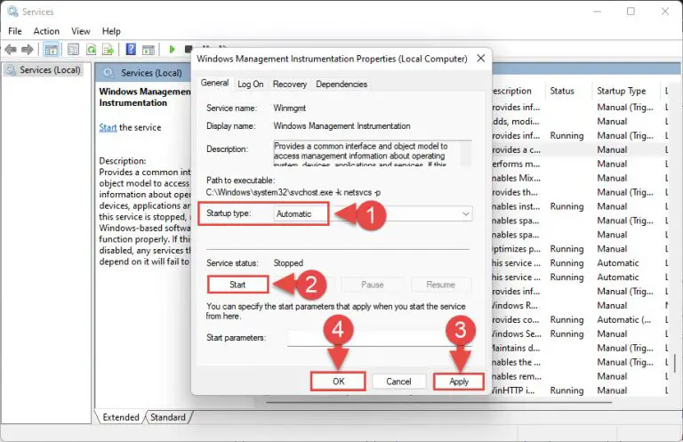Screen dimensions: 683x442
Task: Click the Start button under Service status
Action: click(238, 285)
